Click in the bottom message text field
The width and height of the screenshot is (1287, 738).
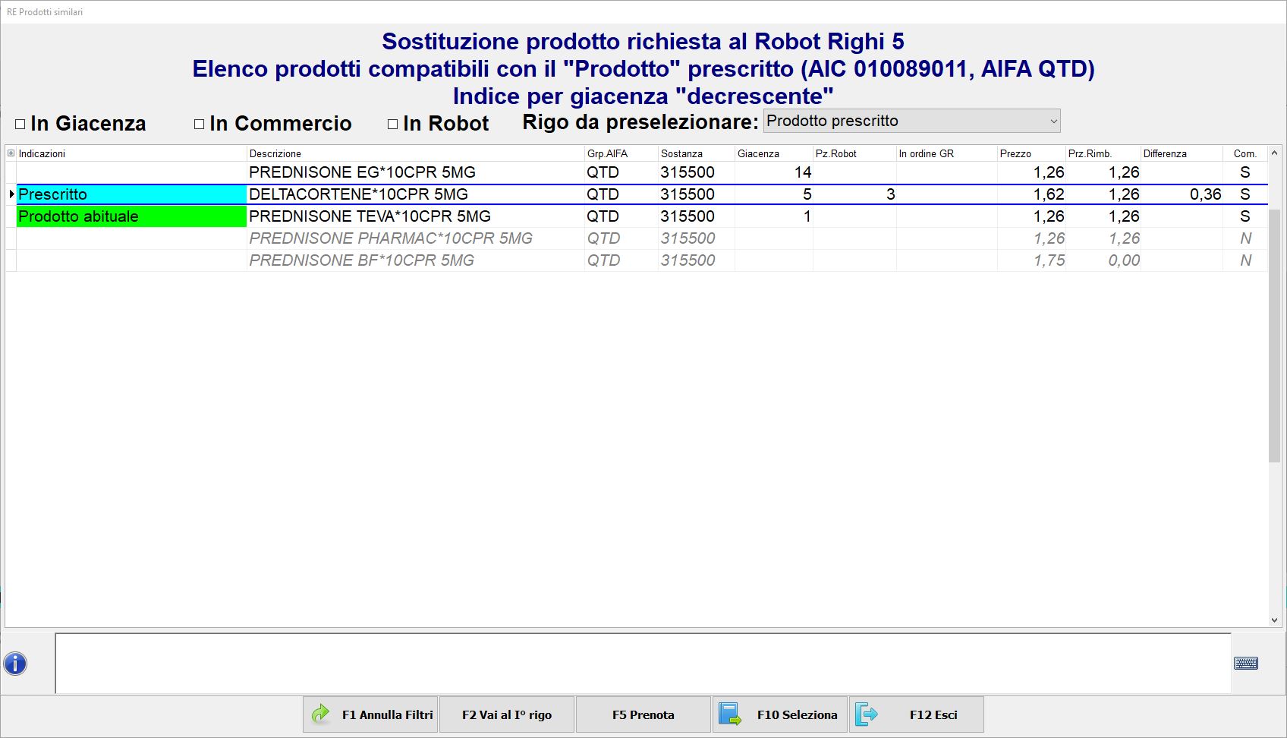click(642, 664)
